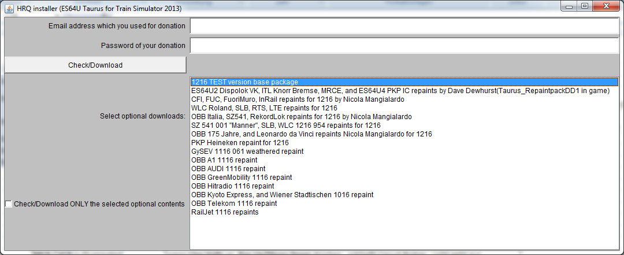624x255 pixels.
Task: Select OBB A1 1116 repaint
Action: [x=404, y=160]
